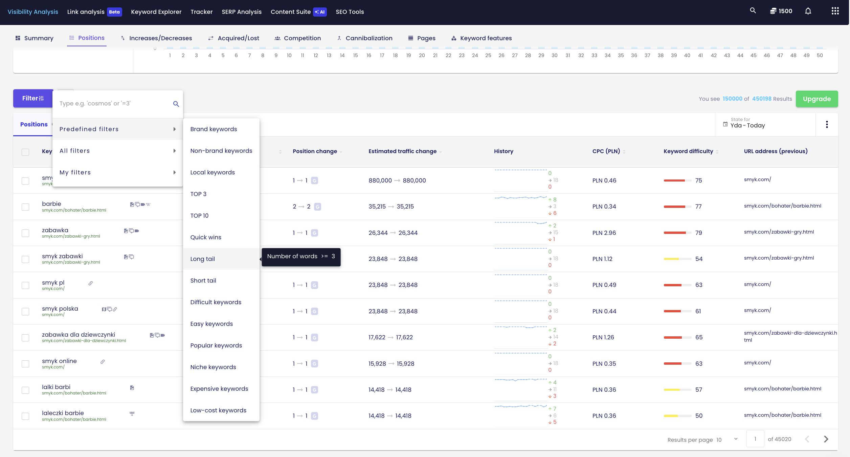Go to next results page arrow
Image resolution: width=850 pixels, height=457 pixels.
click(826, 439)
